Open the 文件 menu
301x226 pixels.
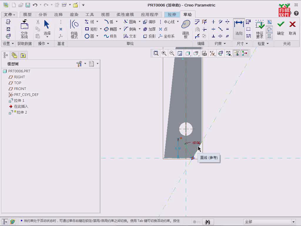pyautogui.click(x=9, y=14)
